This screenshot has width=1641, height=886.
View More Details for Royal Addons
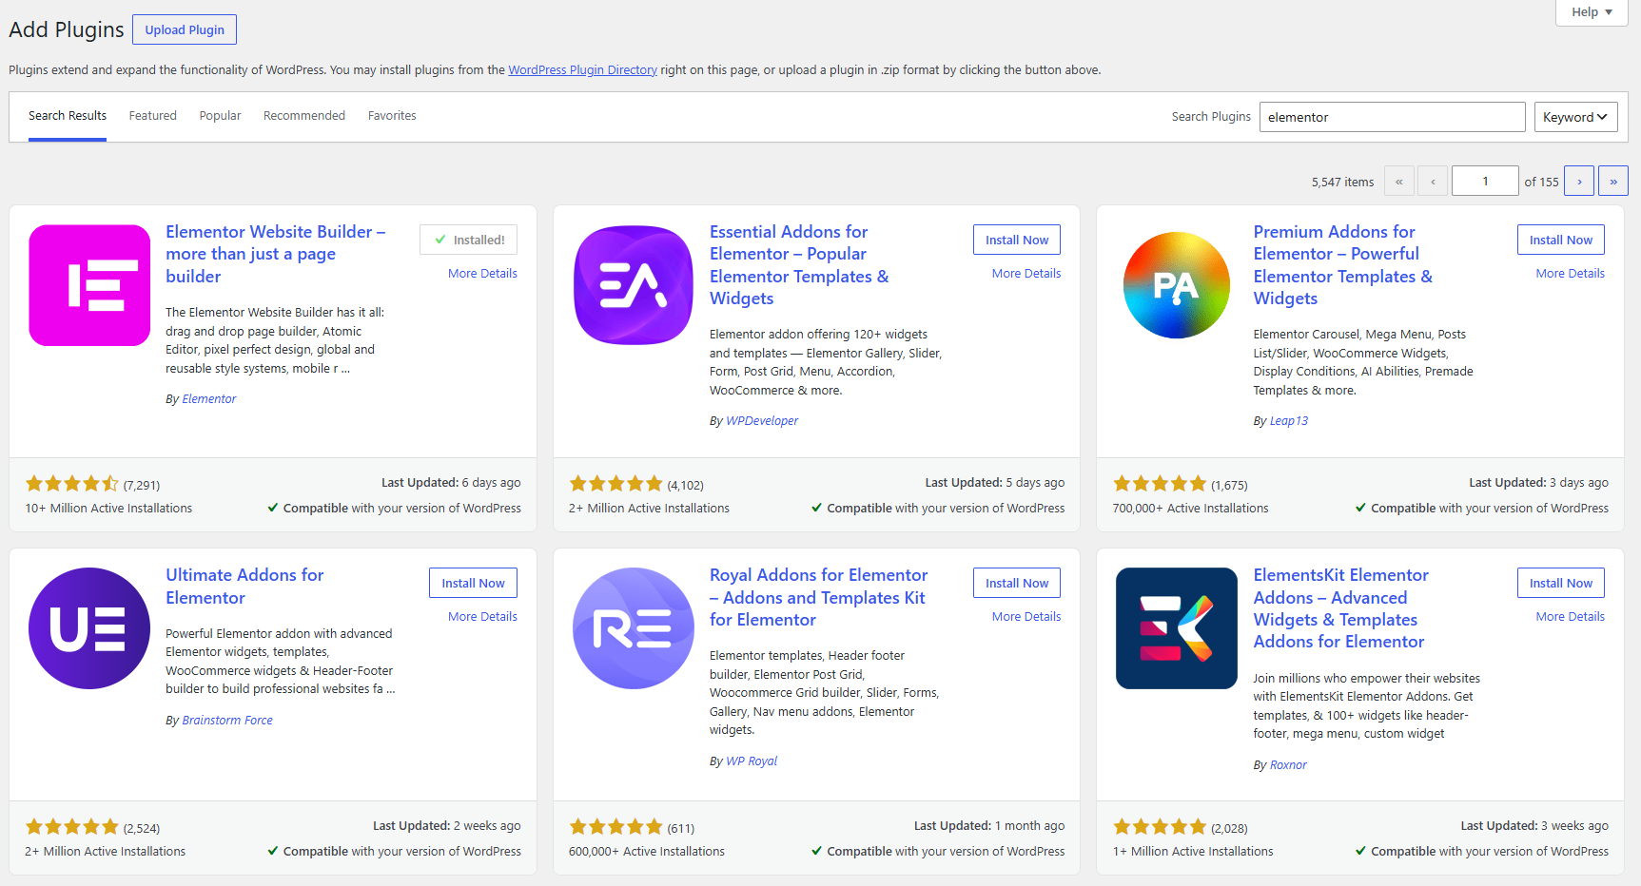tap(1026, 617)
